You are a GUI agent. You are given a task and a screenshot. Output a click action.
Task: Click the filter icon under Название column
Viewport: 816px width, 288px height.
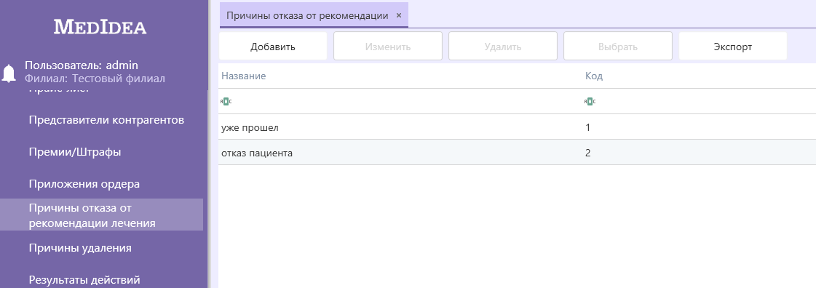tap(226, 101)
